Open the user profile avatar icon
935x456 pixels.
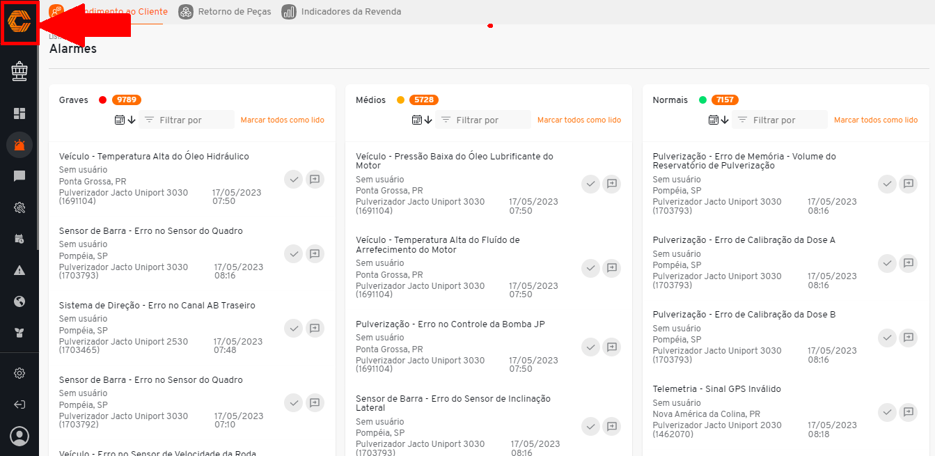tap(19, 437)
